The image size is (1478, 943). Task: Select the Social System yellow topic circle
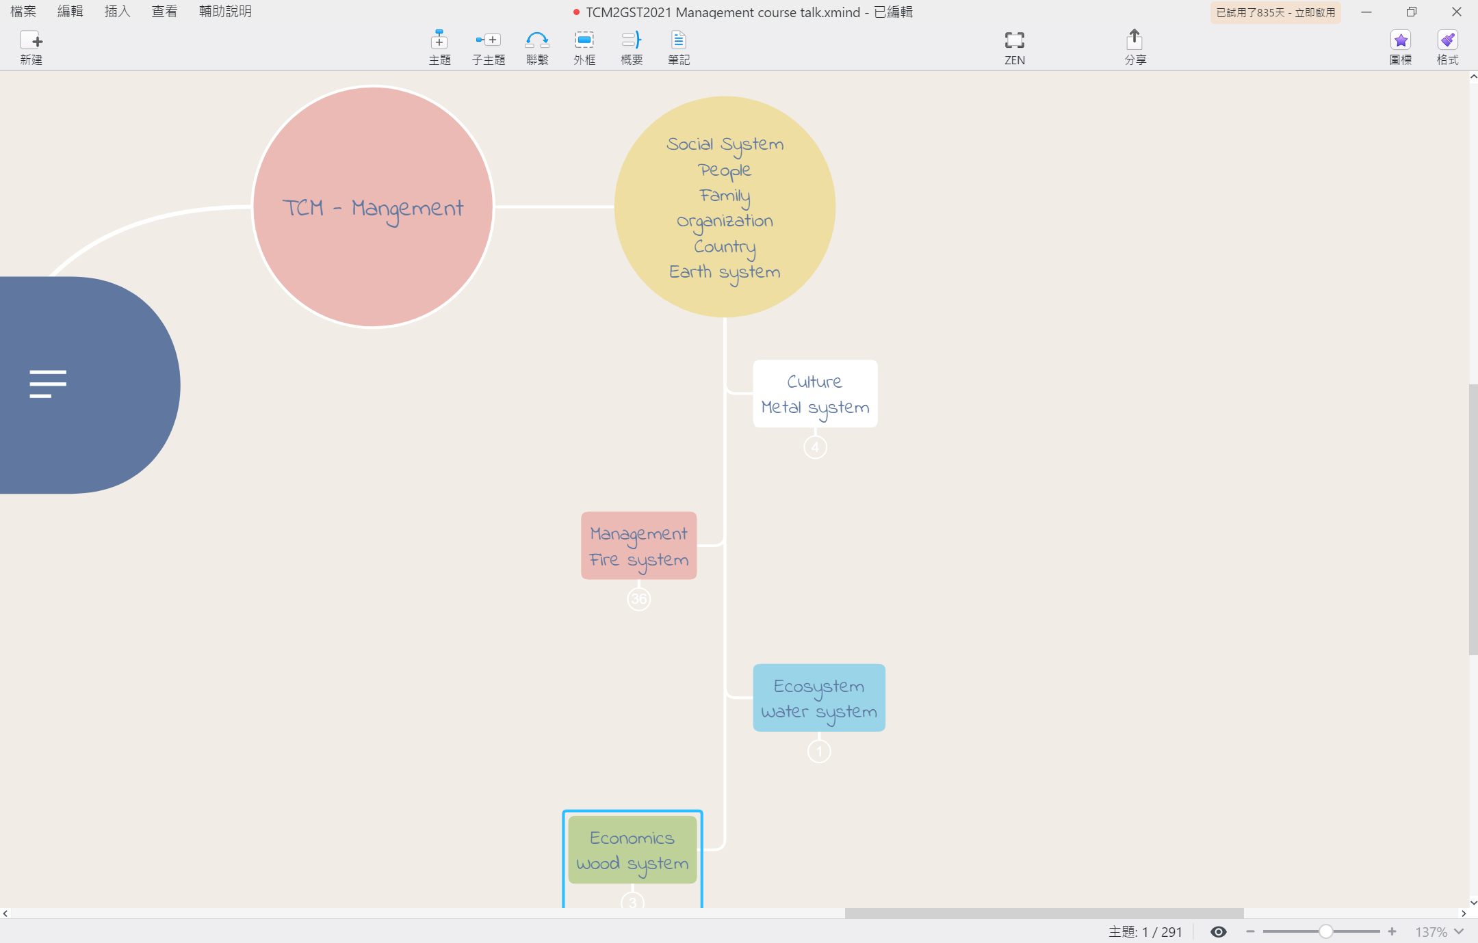coord(725,207)
